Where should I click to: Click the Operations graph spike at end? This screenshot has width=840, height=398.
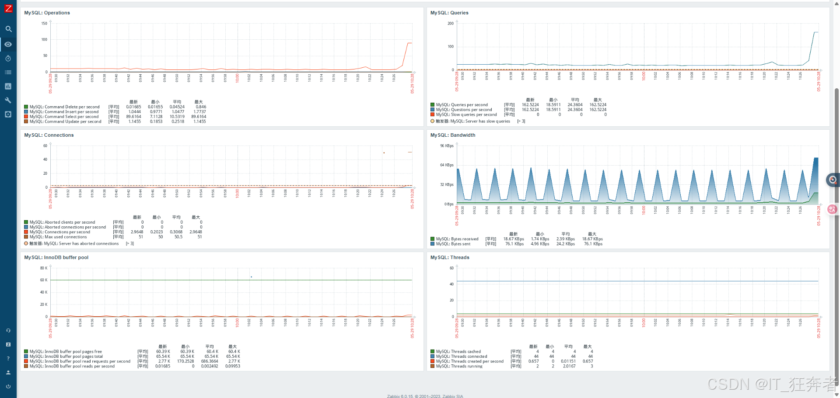coord(409,43)
